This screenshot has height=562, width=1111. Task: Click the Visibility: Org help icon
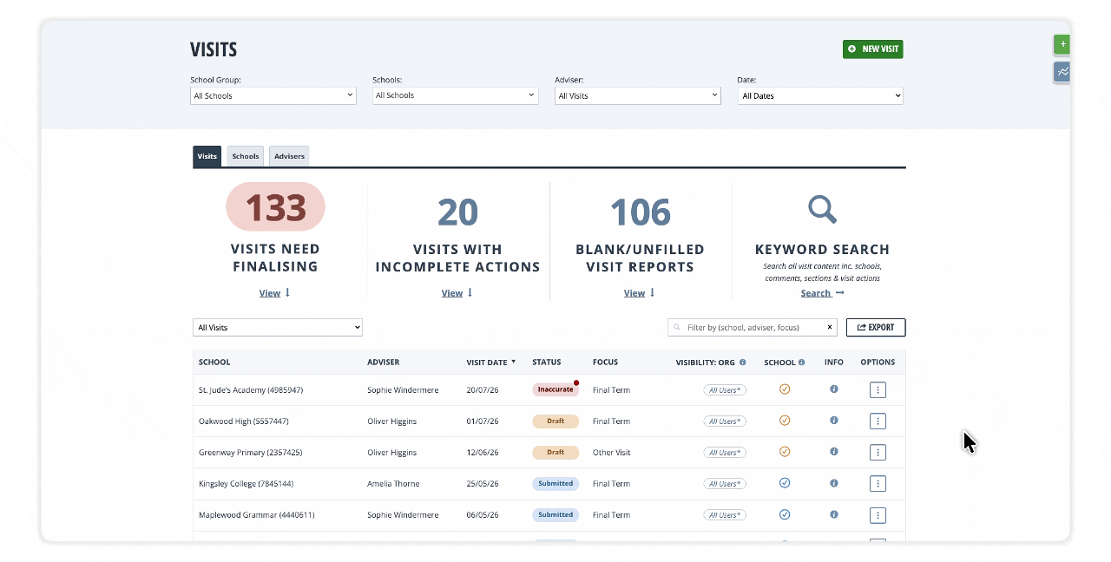click(743, 363)
